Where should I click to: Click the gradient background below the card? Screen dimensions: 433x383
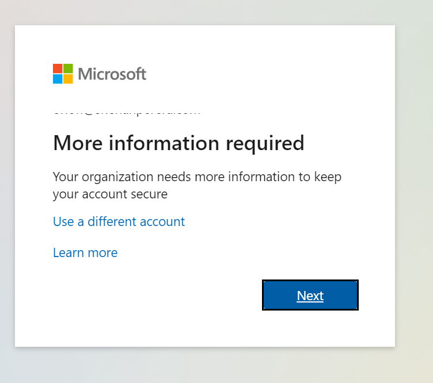[216, 366]
